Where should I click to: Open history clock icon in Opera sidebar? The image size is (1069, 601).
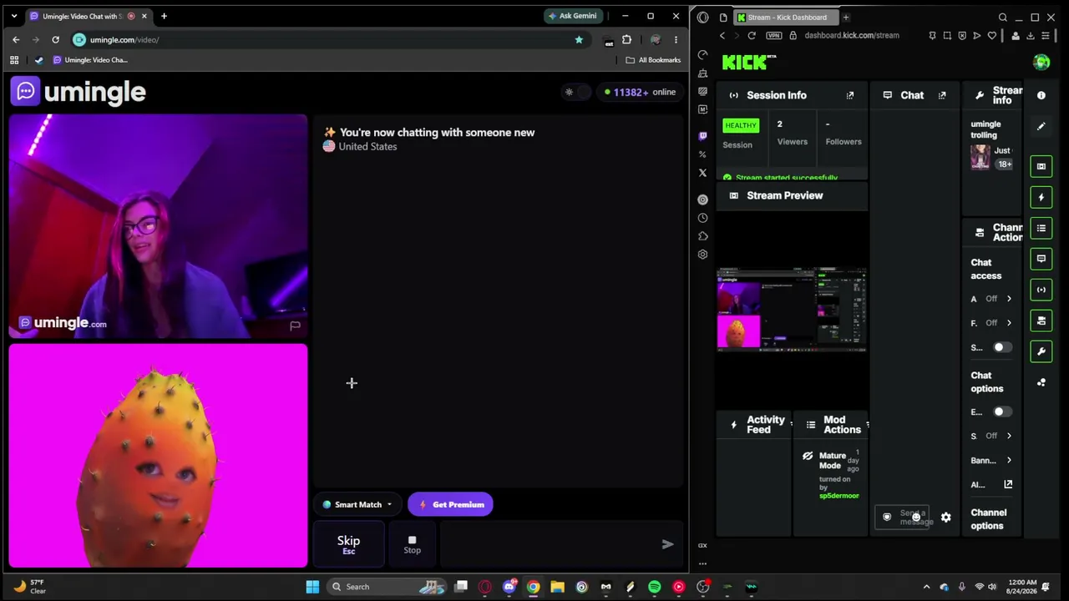point(702,218)
